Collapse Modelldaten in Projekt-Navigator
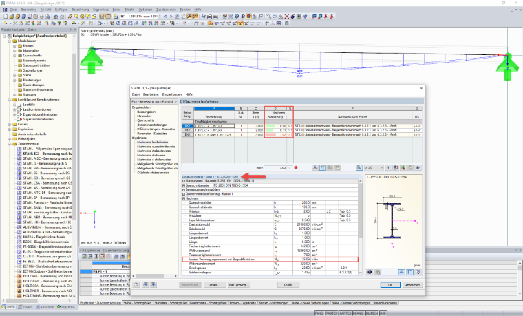The image size is (523, 316). point(10,41)
